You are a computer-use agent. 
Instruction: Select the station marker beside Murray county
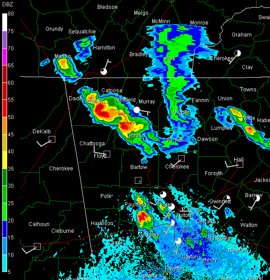[x=137, y=109]
